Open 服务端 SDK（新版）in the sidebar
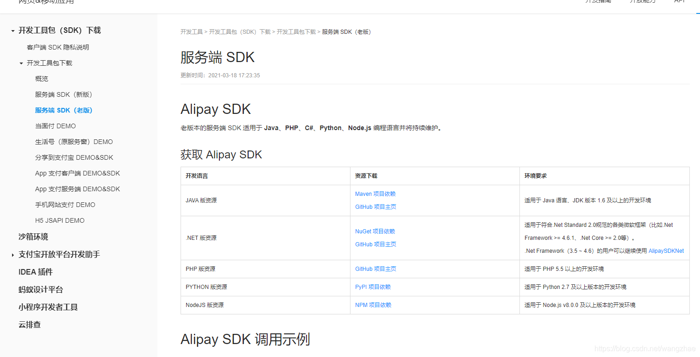The width and height of the screenshot is (700, 357). pos(64,94)
